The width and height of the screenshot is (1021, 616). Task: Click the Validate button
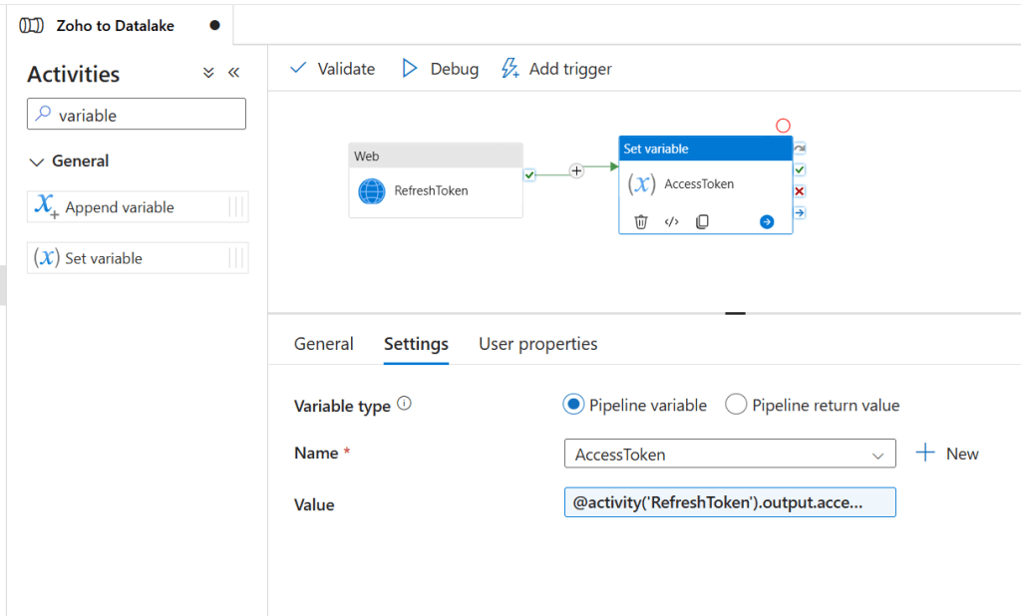point(332,69)
